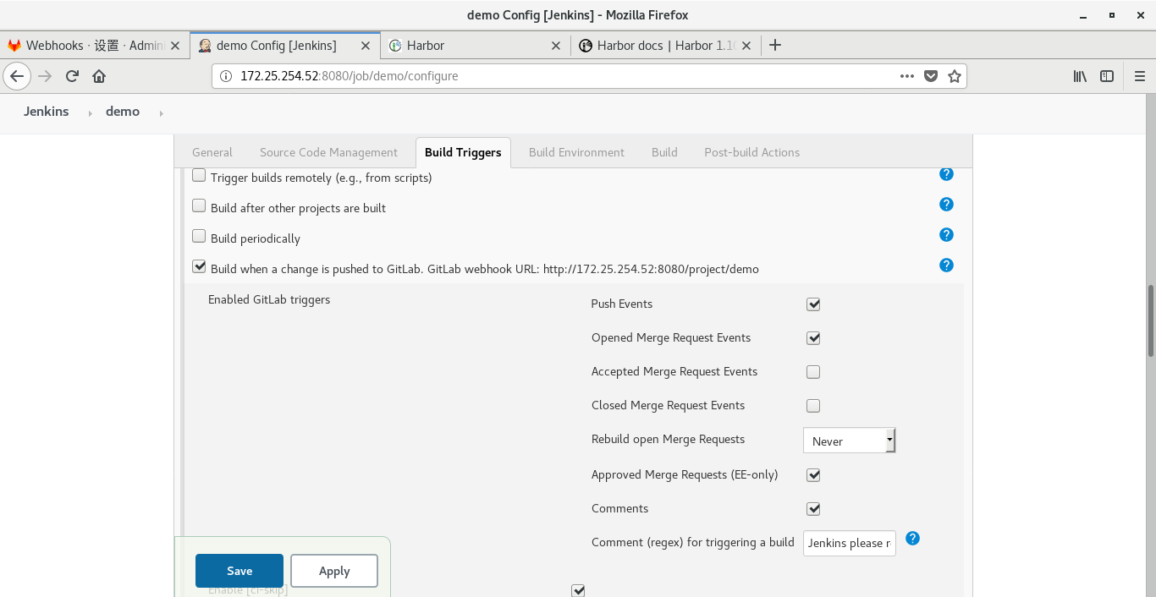Open the site information icon in address bar
This screenshot has height=597, width=1156.
click(x=226, y=76)
